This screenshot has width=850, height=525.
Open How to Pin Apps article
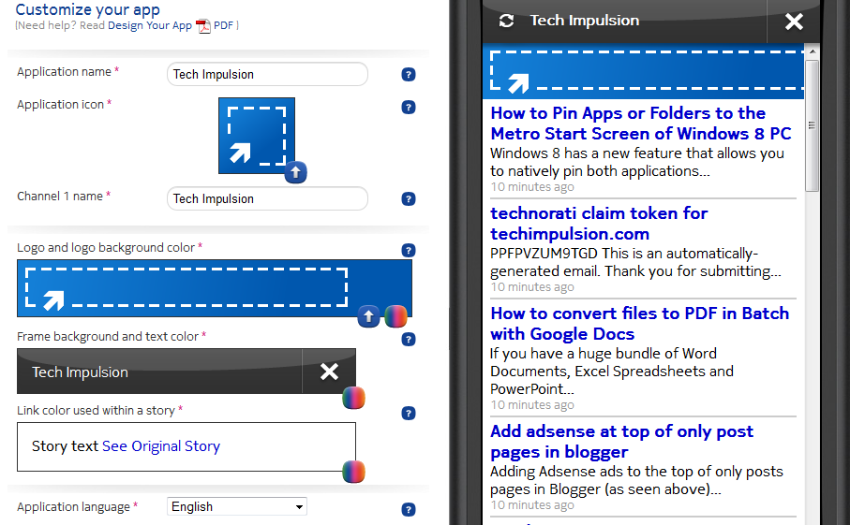point(641,124)
